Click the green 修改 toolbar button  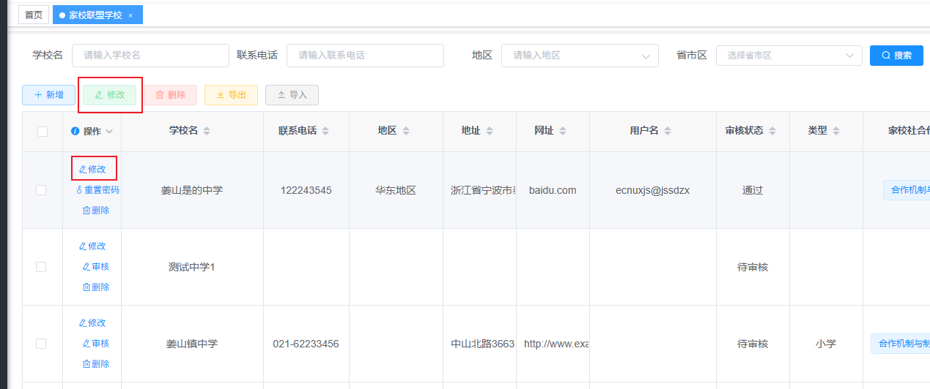pyautogui.click(x=109, y=95)
